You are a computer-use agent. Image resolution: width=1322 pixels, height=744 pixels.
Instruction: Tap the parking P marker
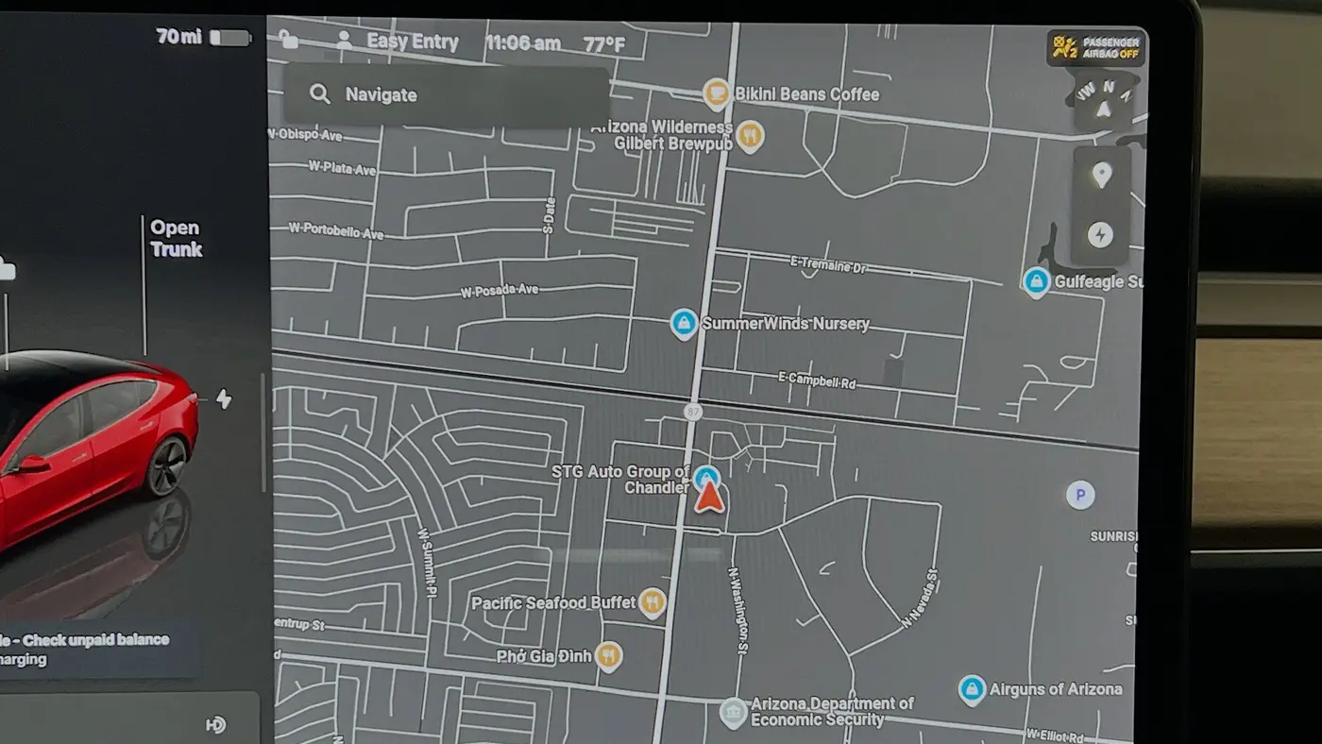point(1080,495)
